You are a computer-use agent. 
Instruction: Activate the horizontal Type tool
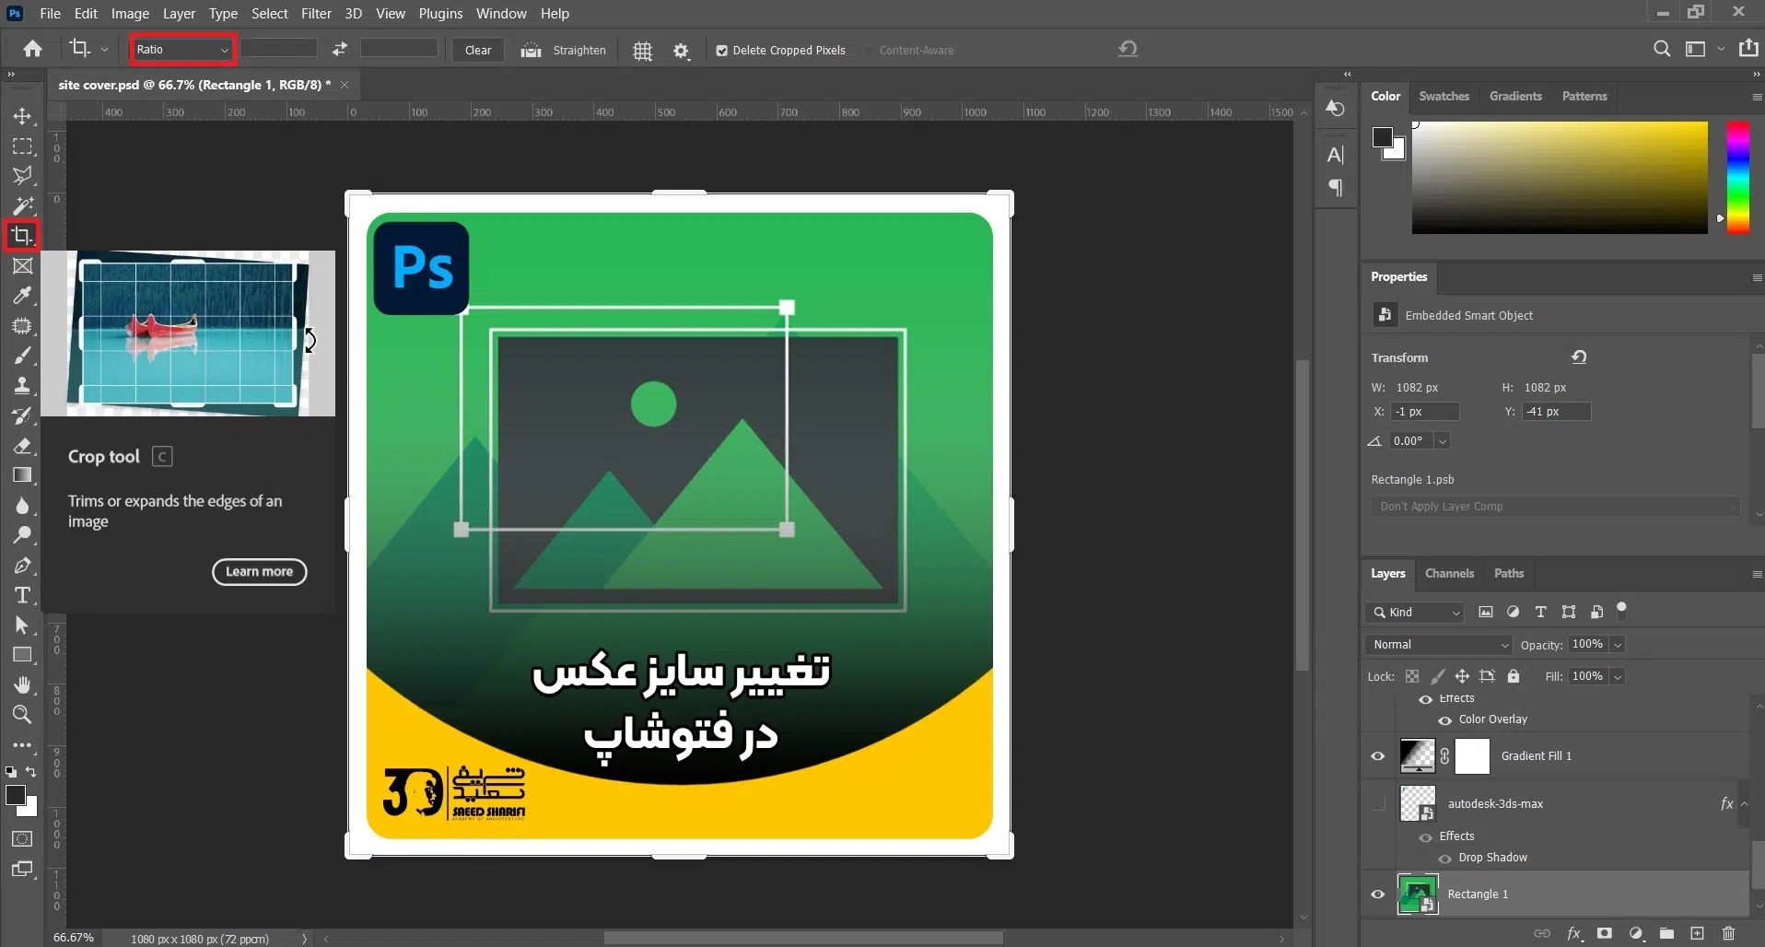[22, 596]
